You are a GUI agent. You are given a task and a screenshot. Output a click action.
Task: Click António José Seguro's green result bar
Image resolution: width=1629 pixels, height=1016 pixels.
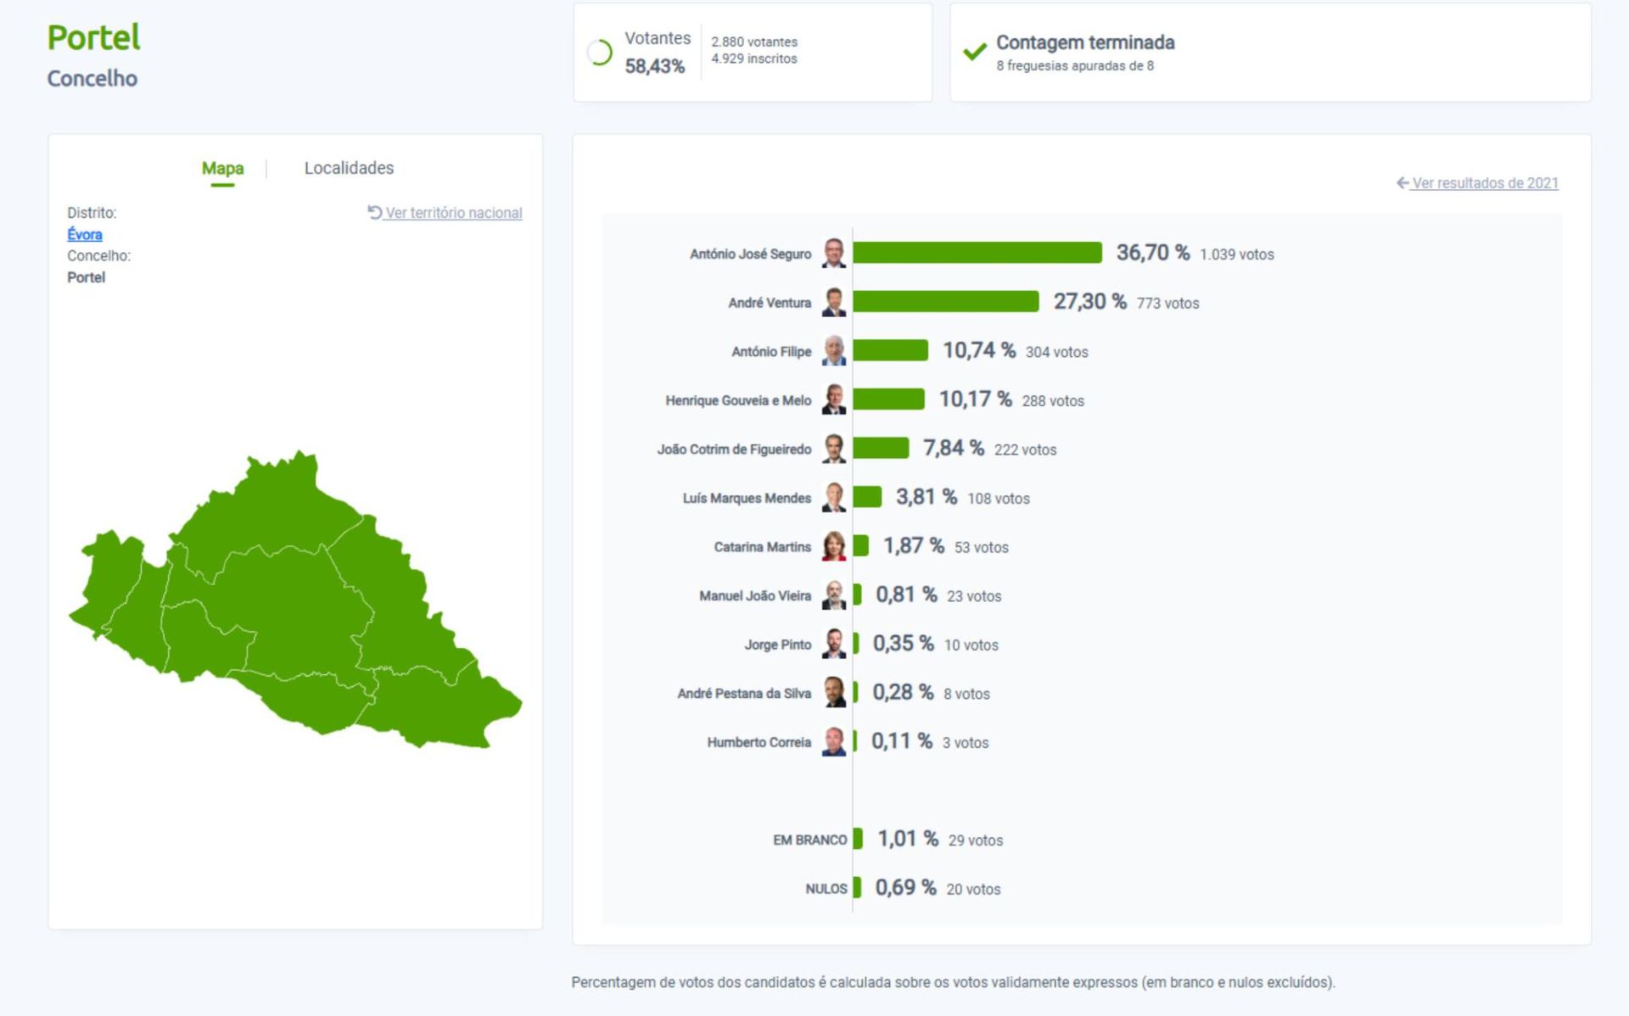(x=977, y=253)
